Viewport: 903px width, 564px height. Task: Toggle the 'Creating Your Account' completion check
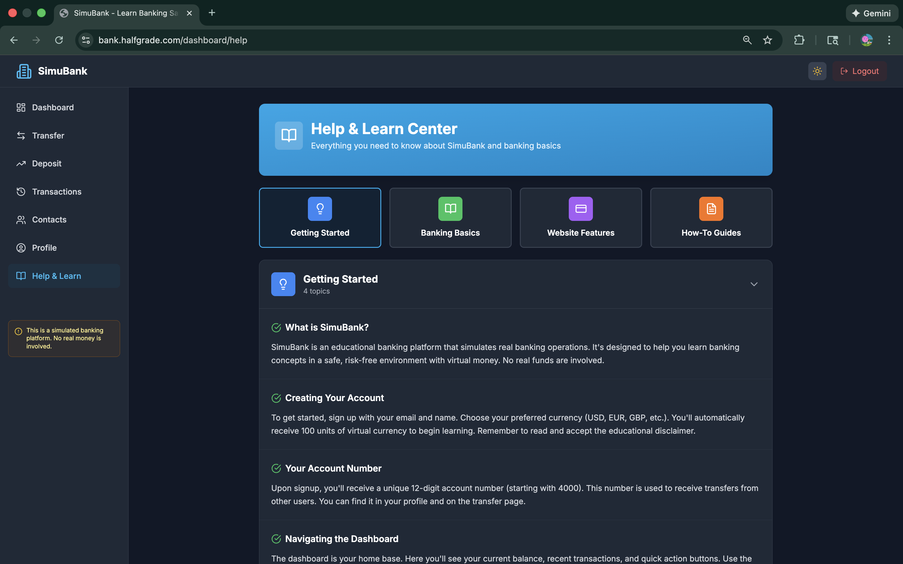pos(277,398)
